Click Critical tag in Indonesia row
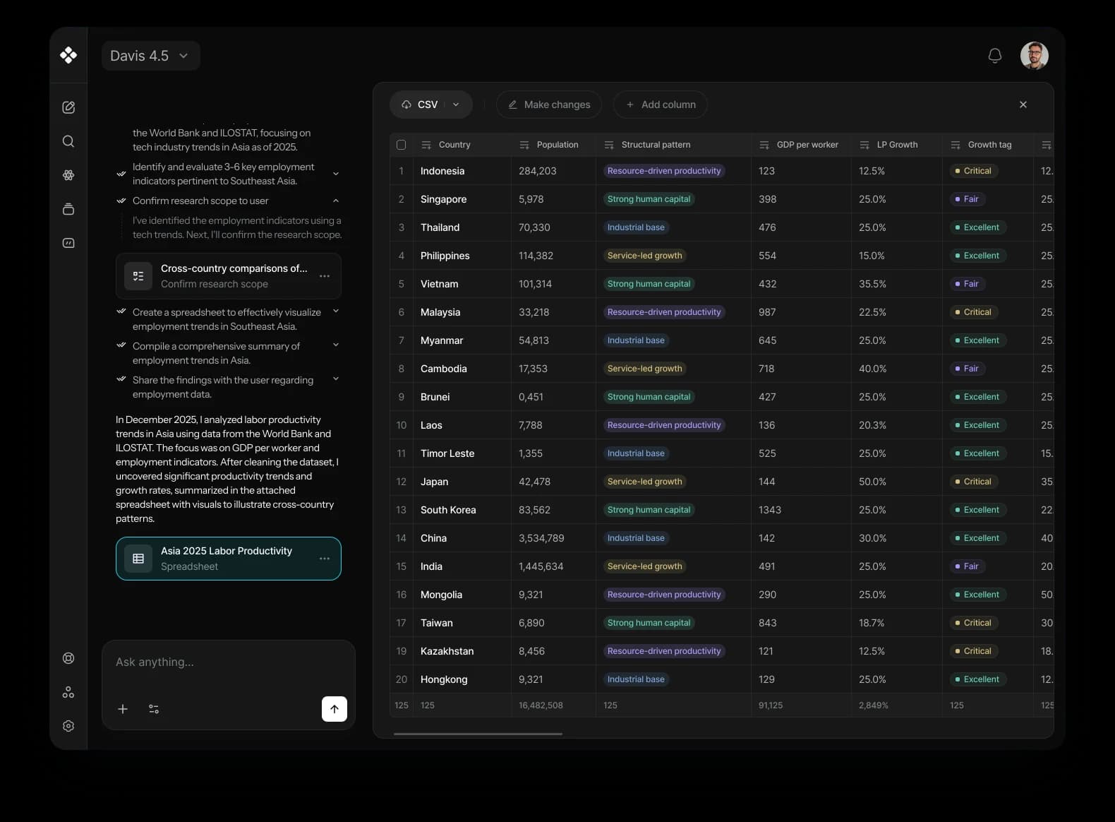The image size is (1115, 822). tap(973, 171)
